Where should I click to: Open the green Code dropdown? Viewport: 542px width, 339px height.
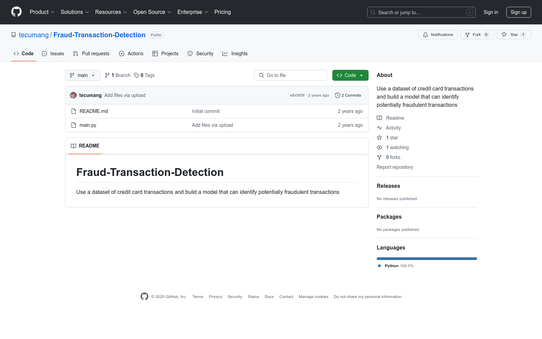pyautogui.click(x=350, y=75)
